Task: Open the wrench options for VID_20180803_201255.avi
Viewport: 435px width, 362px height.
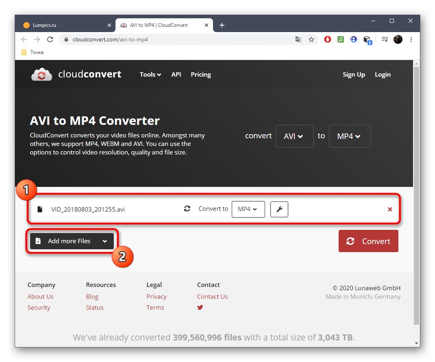Action: tap(279, 209)
